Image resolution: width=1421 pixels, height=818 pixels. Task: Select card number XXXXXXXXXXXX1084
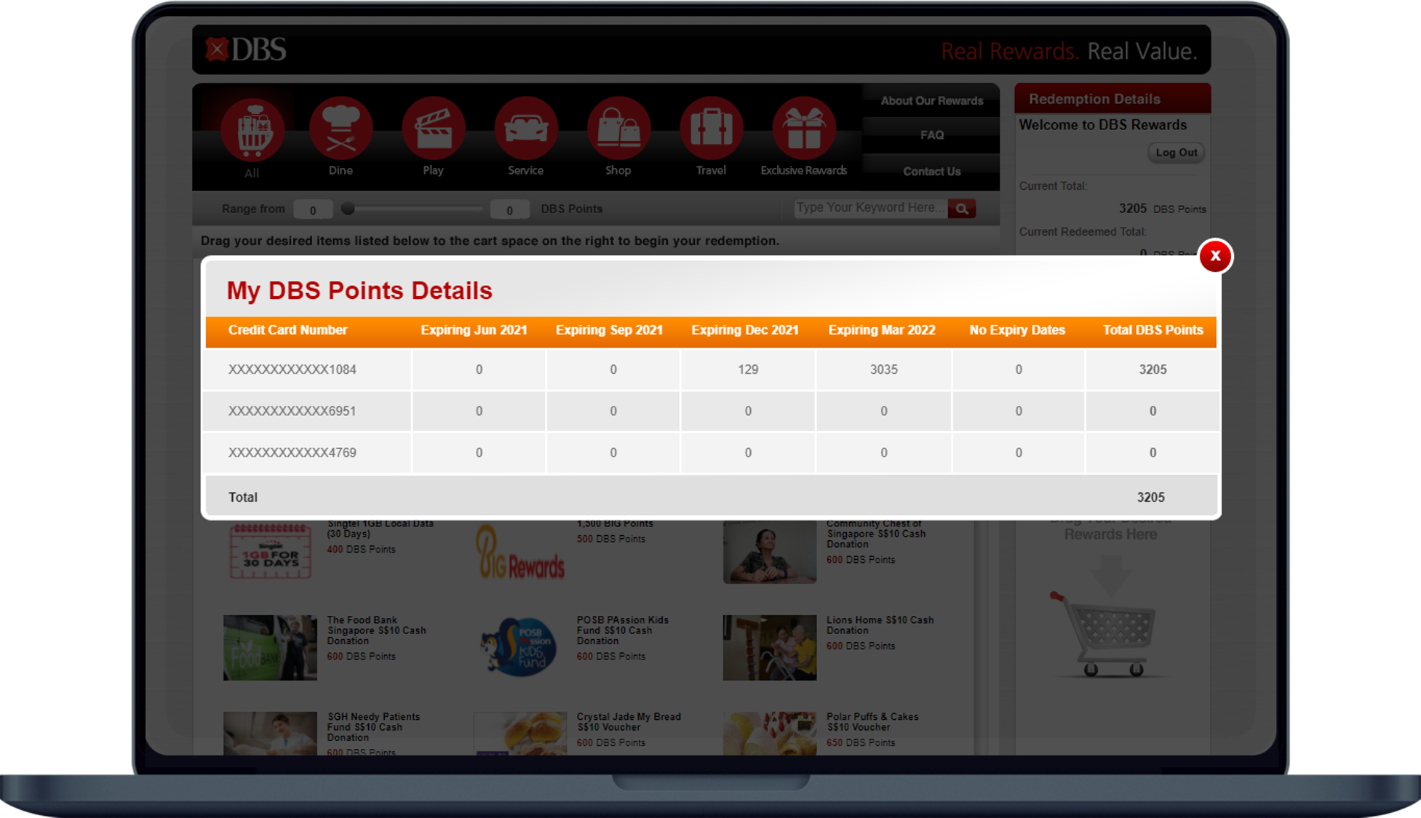(292, 369)
